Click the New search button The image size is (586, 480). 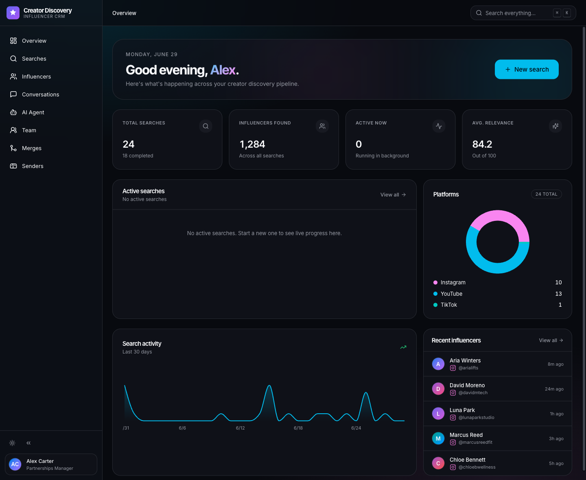(x=527, y=70)
